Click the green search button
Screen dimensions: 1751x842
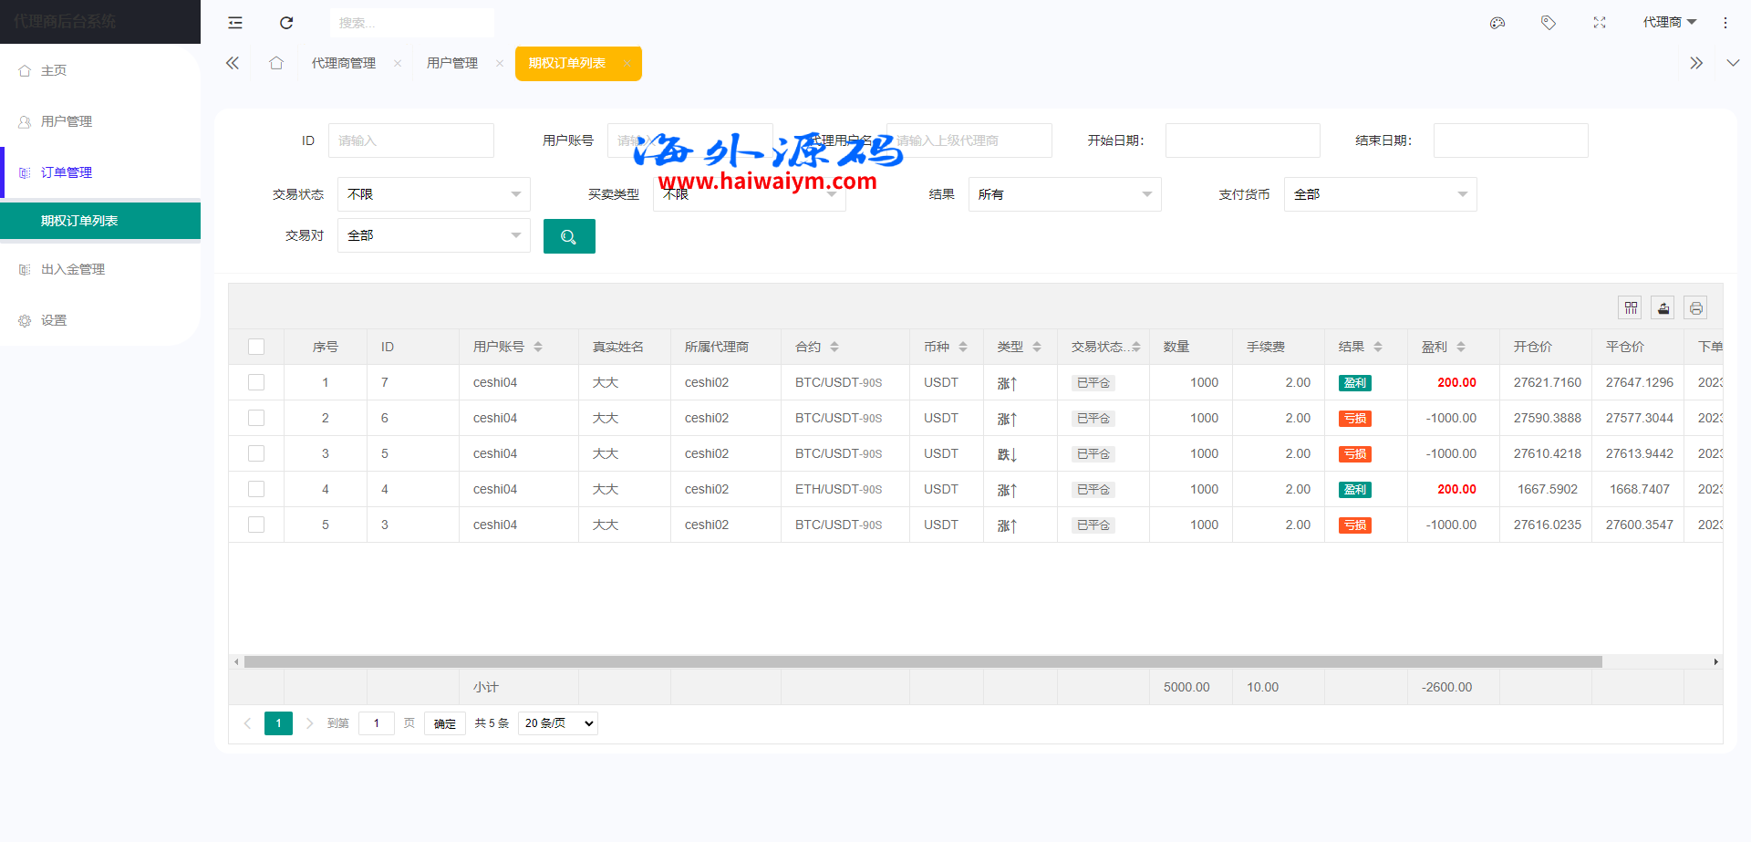(x=569, y=236)
